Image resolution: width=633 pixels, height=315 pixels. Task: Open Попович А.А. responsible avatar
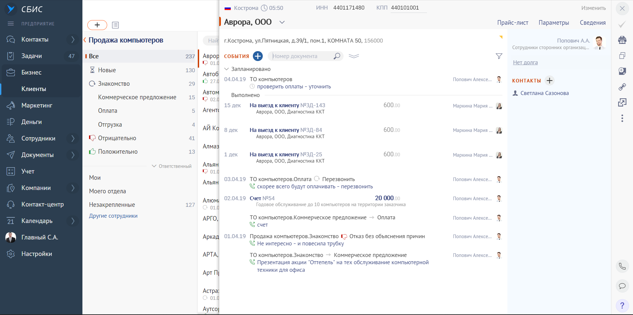599,43
